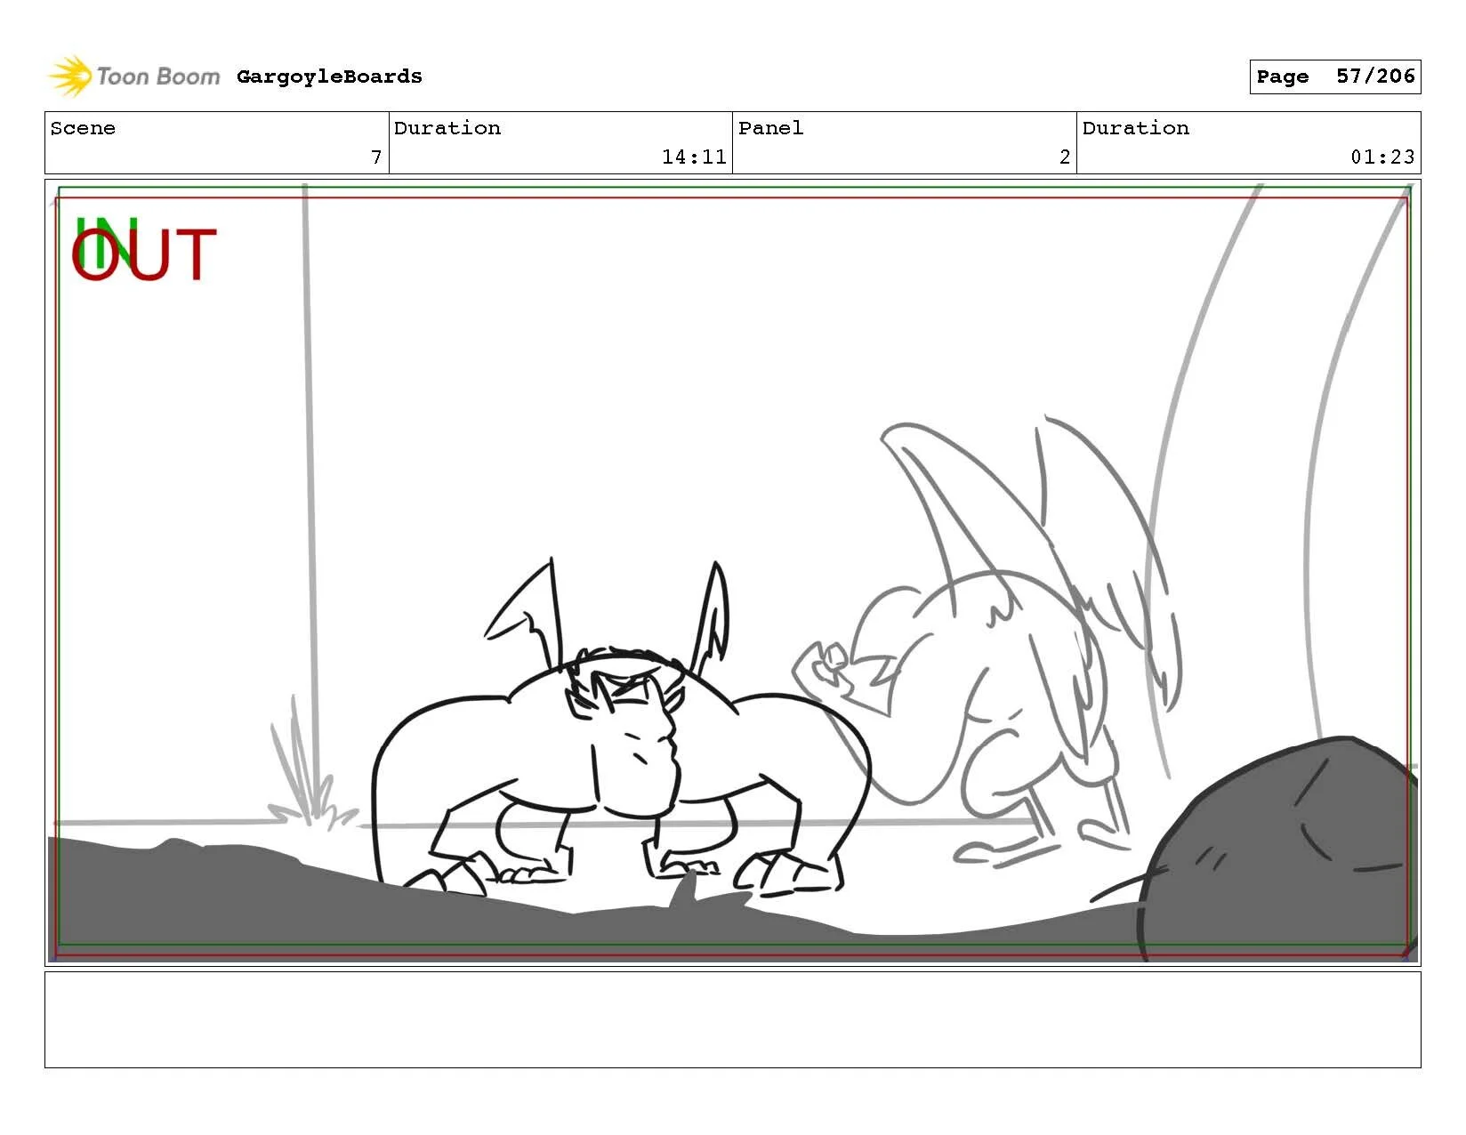Select the Panel label in header
Viewport: 1466px width, 1135px height.
point(770,128)
